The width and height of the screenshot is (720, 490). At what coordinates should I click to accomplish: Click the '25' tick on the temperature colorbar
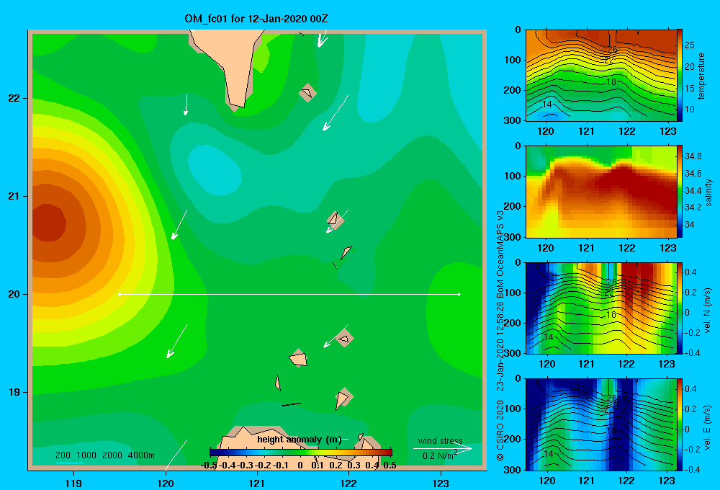click(690, 45)
